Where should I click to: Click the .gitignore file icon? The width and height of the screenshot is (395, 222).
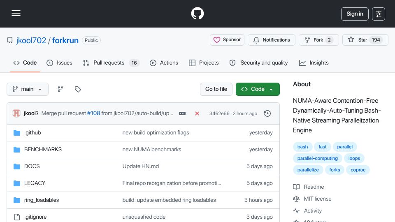[17, 217]
